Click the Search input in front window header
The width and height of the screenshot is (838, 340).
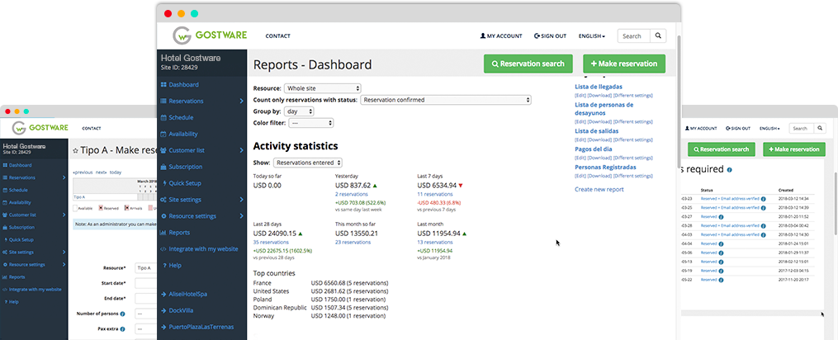coord(634,35)
